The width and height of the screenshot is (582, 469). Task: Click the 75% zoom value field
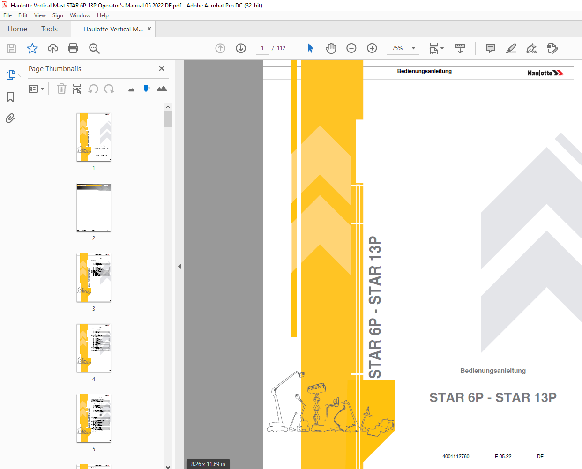coord(397,48)
